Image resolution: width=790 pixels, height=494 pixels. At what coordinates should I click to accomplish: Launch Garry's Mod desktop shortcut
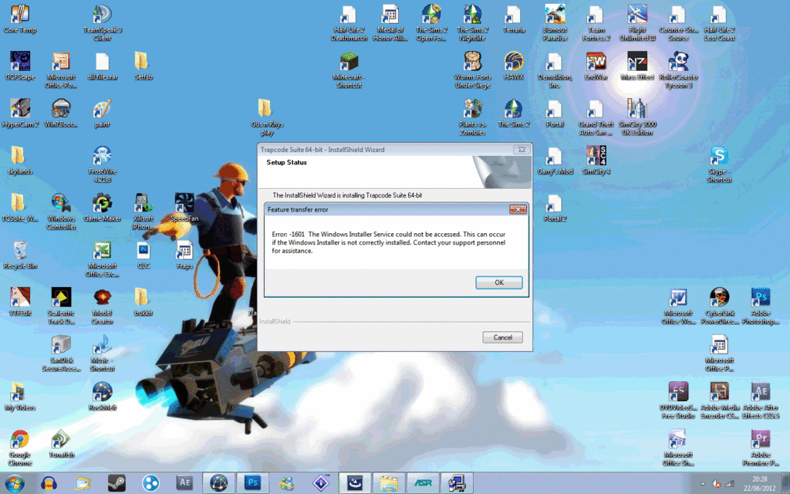tap(555, 161)
